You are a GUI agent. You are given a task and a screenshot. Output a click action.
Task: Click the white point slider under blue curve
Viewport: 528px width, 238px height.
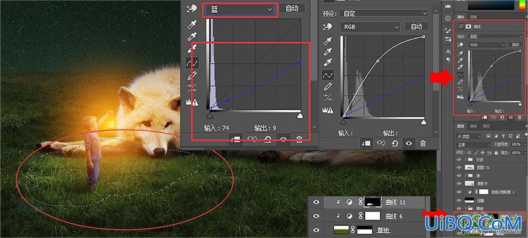tap(299, 116)
